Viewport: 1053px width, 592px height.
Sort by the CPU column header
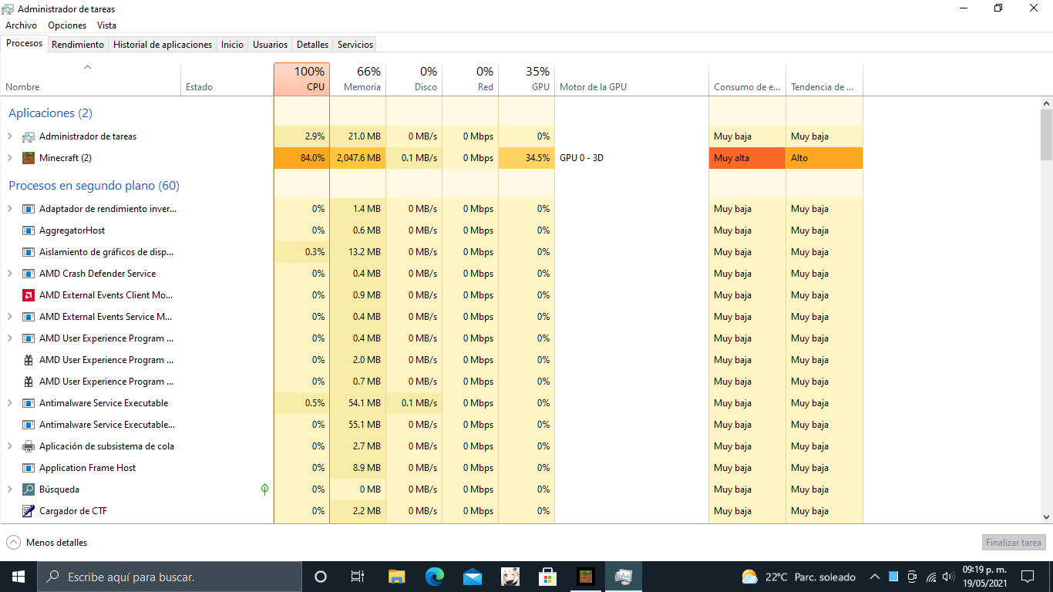click(x=301, y=79)
